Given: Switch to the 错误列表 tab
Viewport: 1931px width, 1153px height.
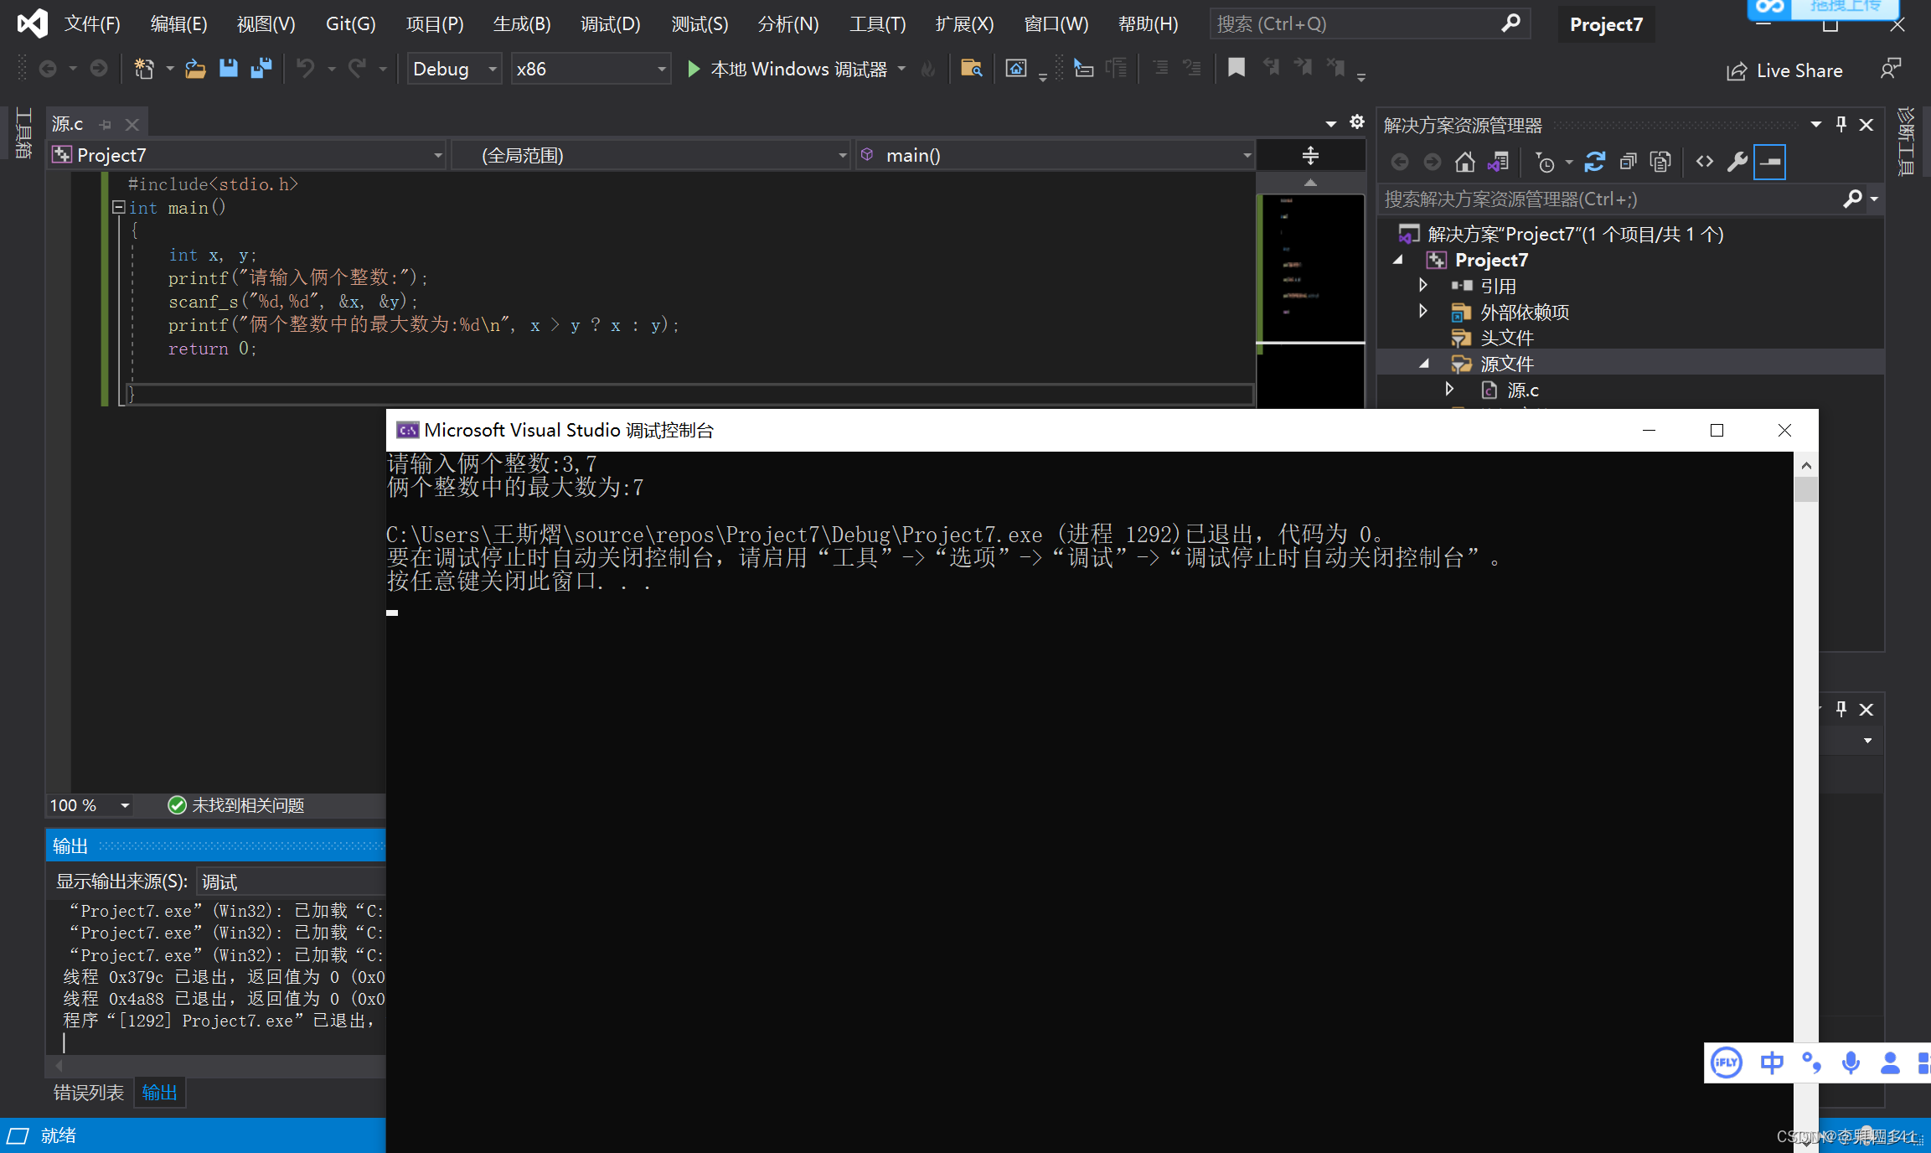Looking at the screenshot, I should click(88, 1093).
